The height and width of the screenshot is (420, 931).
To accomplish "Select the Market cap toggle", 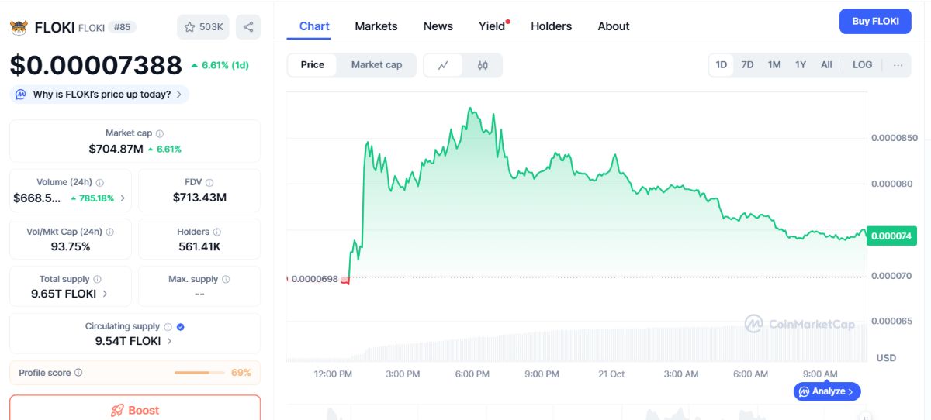I will [x=376, y=65].
